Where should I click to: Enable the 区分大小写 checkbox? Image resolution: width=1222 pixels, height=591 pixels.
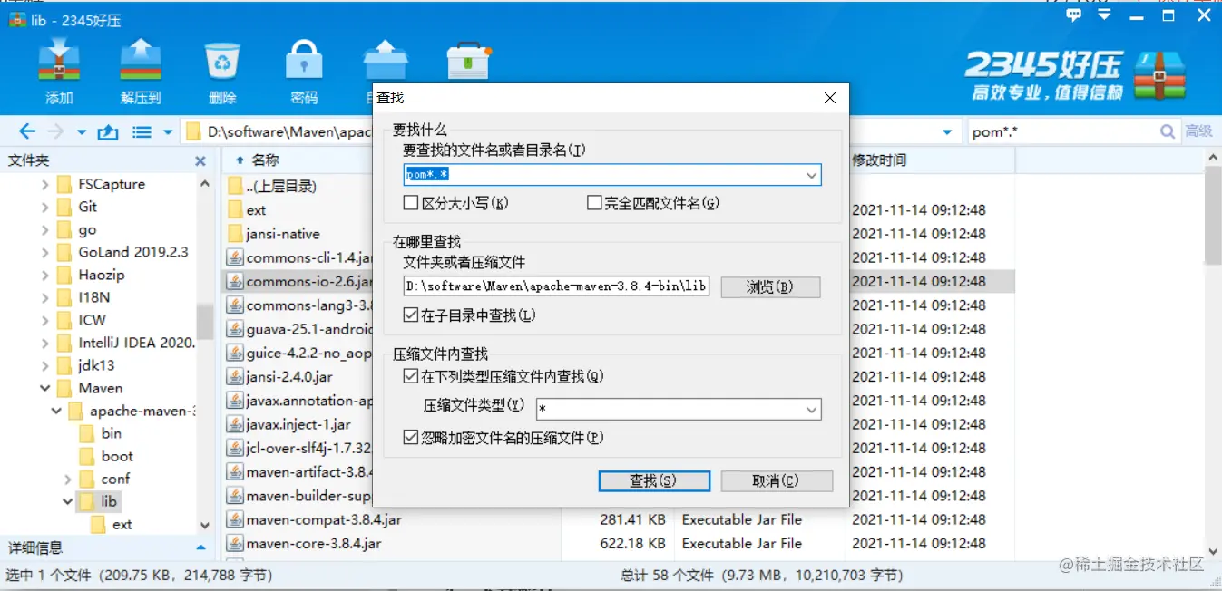point(411,202)
